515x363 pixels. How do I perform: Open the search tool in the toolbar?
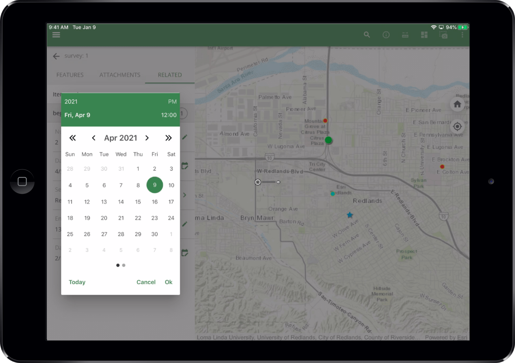[x=366, y=35]
